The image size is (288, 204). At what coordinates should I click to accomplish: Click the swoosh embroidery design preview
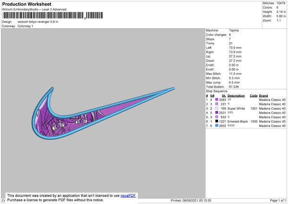click(103, 113)
